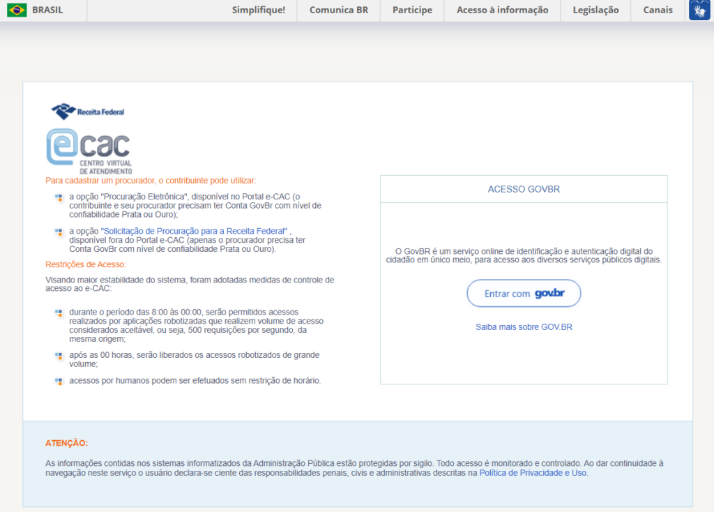The height and width of the screenshot is (512, 714).
Task: Click the BRASIL portal link
Action: [47, 10]
